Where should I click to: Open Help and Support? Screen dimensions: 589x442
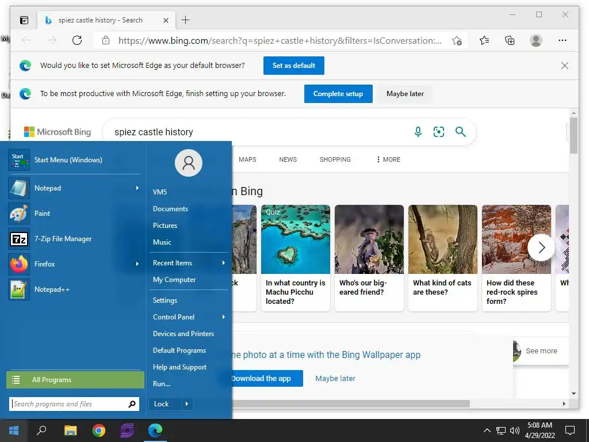(x=189, y=367)
